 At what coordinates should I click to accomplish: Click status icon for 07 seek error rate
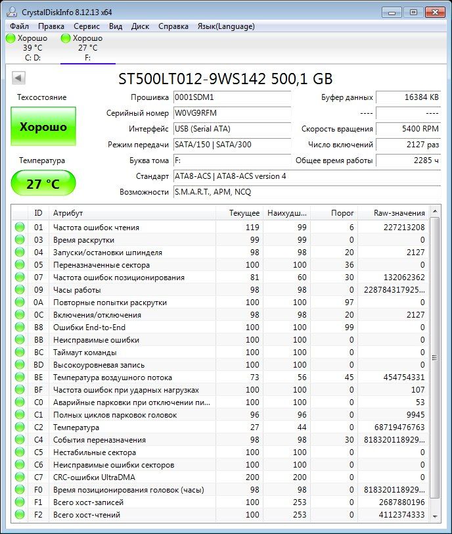pyautogui.click(x=20, y=278)
